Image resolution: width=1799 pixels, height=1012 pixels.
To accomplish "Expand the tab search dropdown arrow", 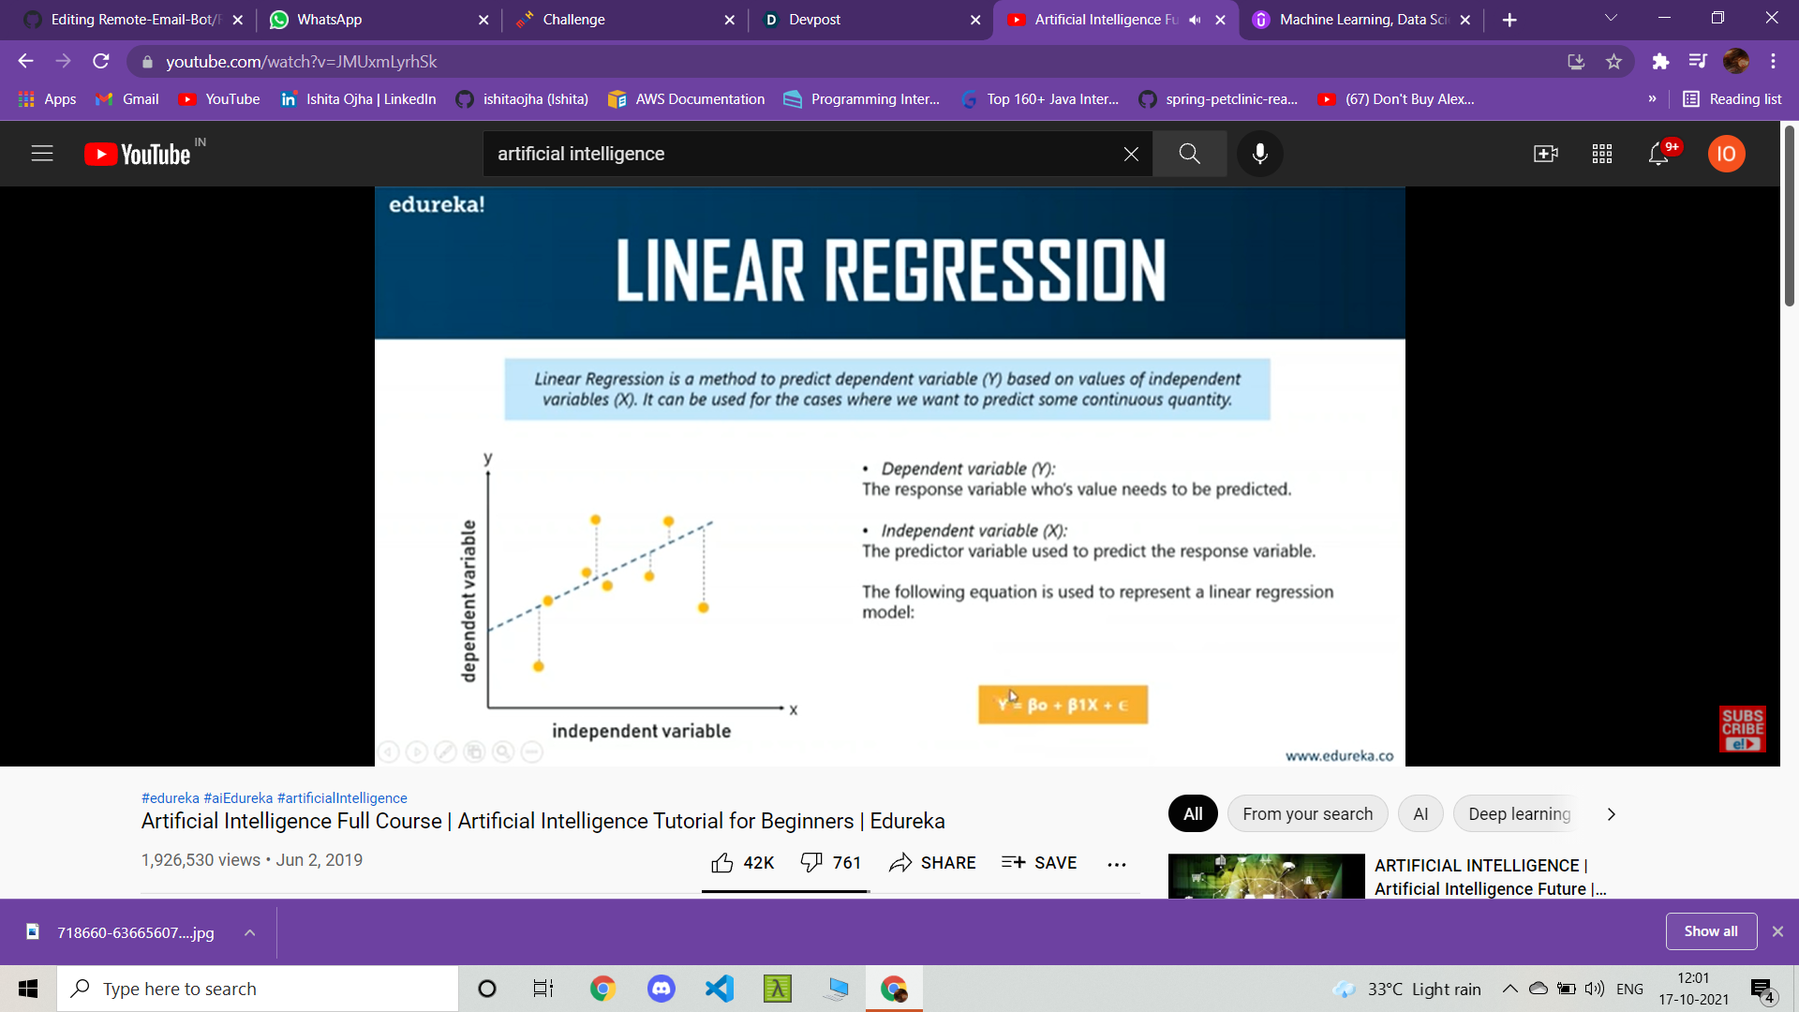I will 1611,17.
